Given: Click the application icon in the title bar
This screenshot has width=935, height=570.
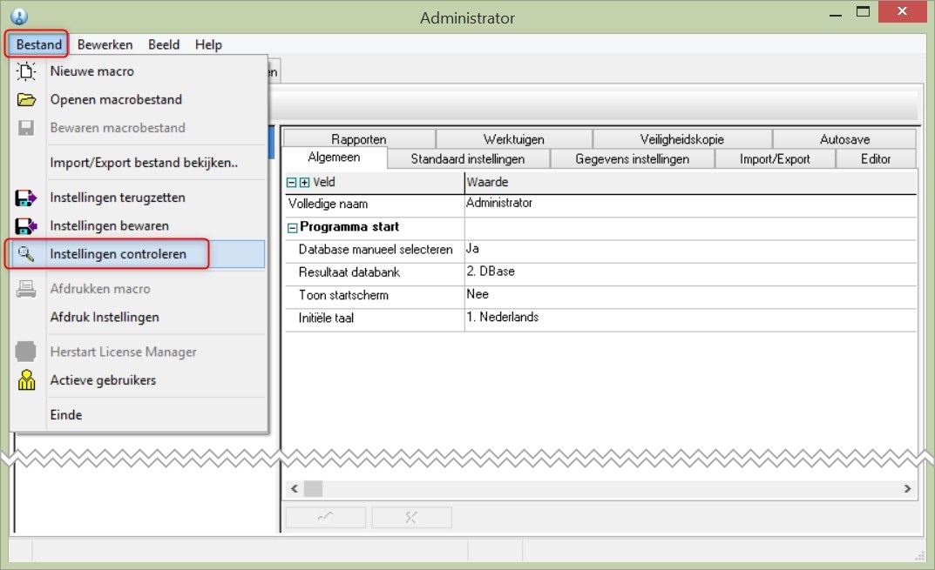Looking at the screenshot, I should pyautogui.click(x=19, y=16).
